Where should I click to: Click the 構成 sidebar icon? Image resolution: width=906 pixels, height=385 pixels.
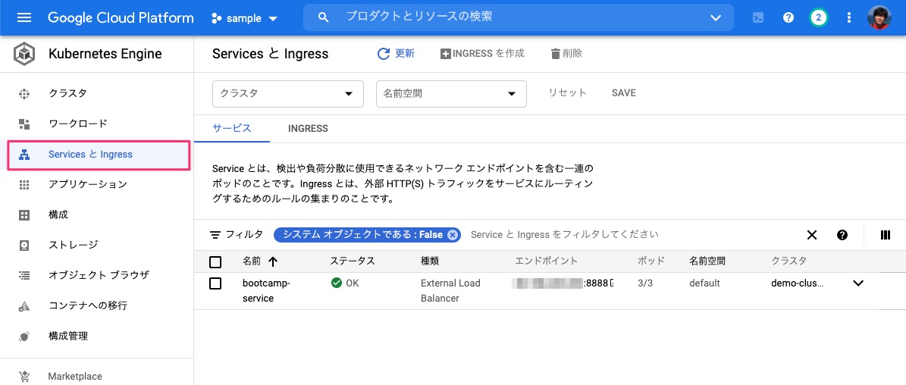tap(24, 214)
